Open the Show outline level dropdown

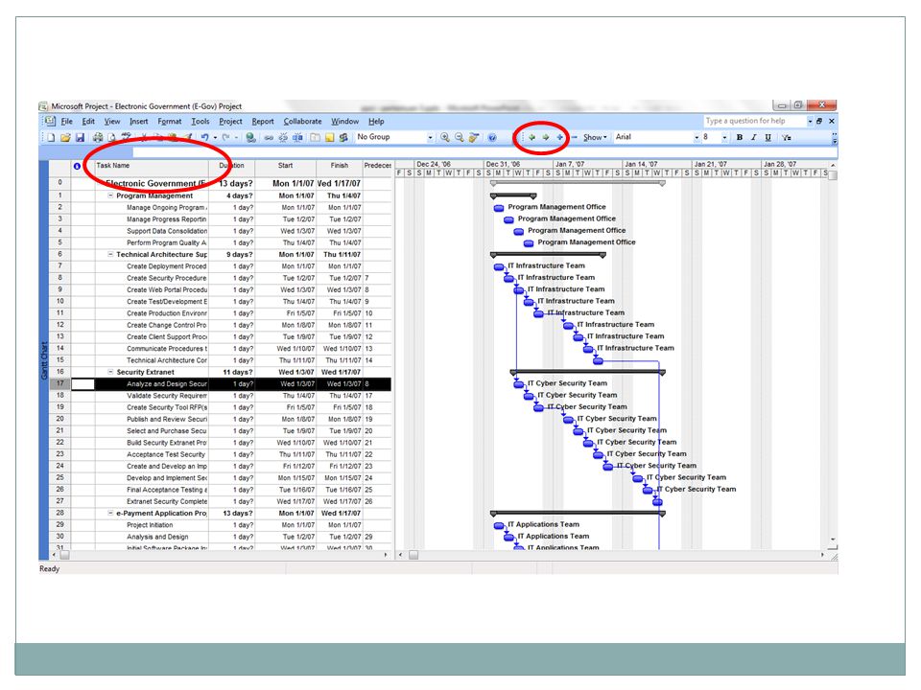[595, 137]
